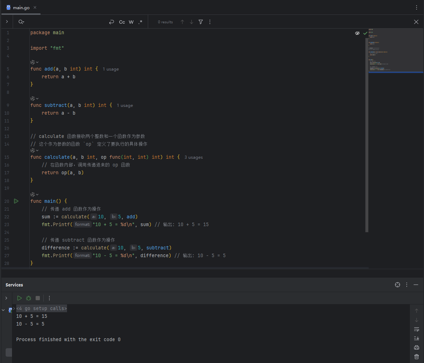Click the stop process square button
Viewport: 424px width, 363px height.
point(38,298)
